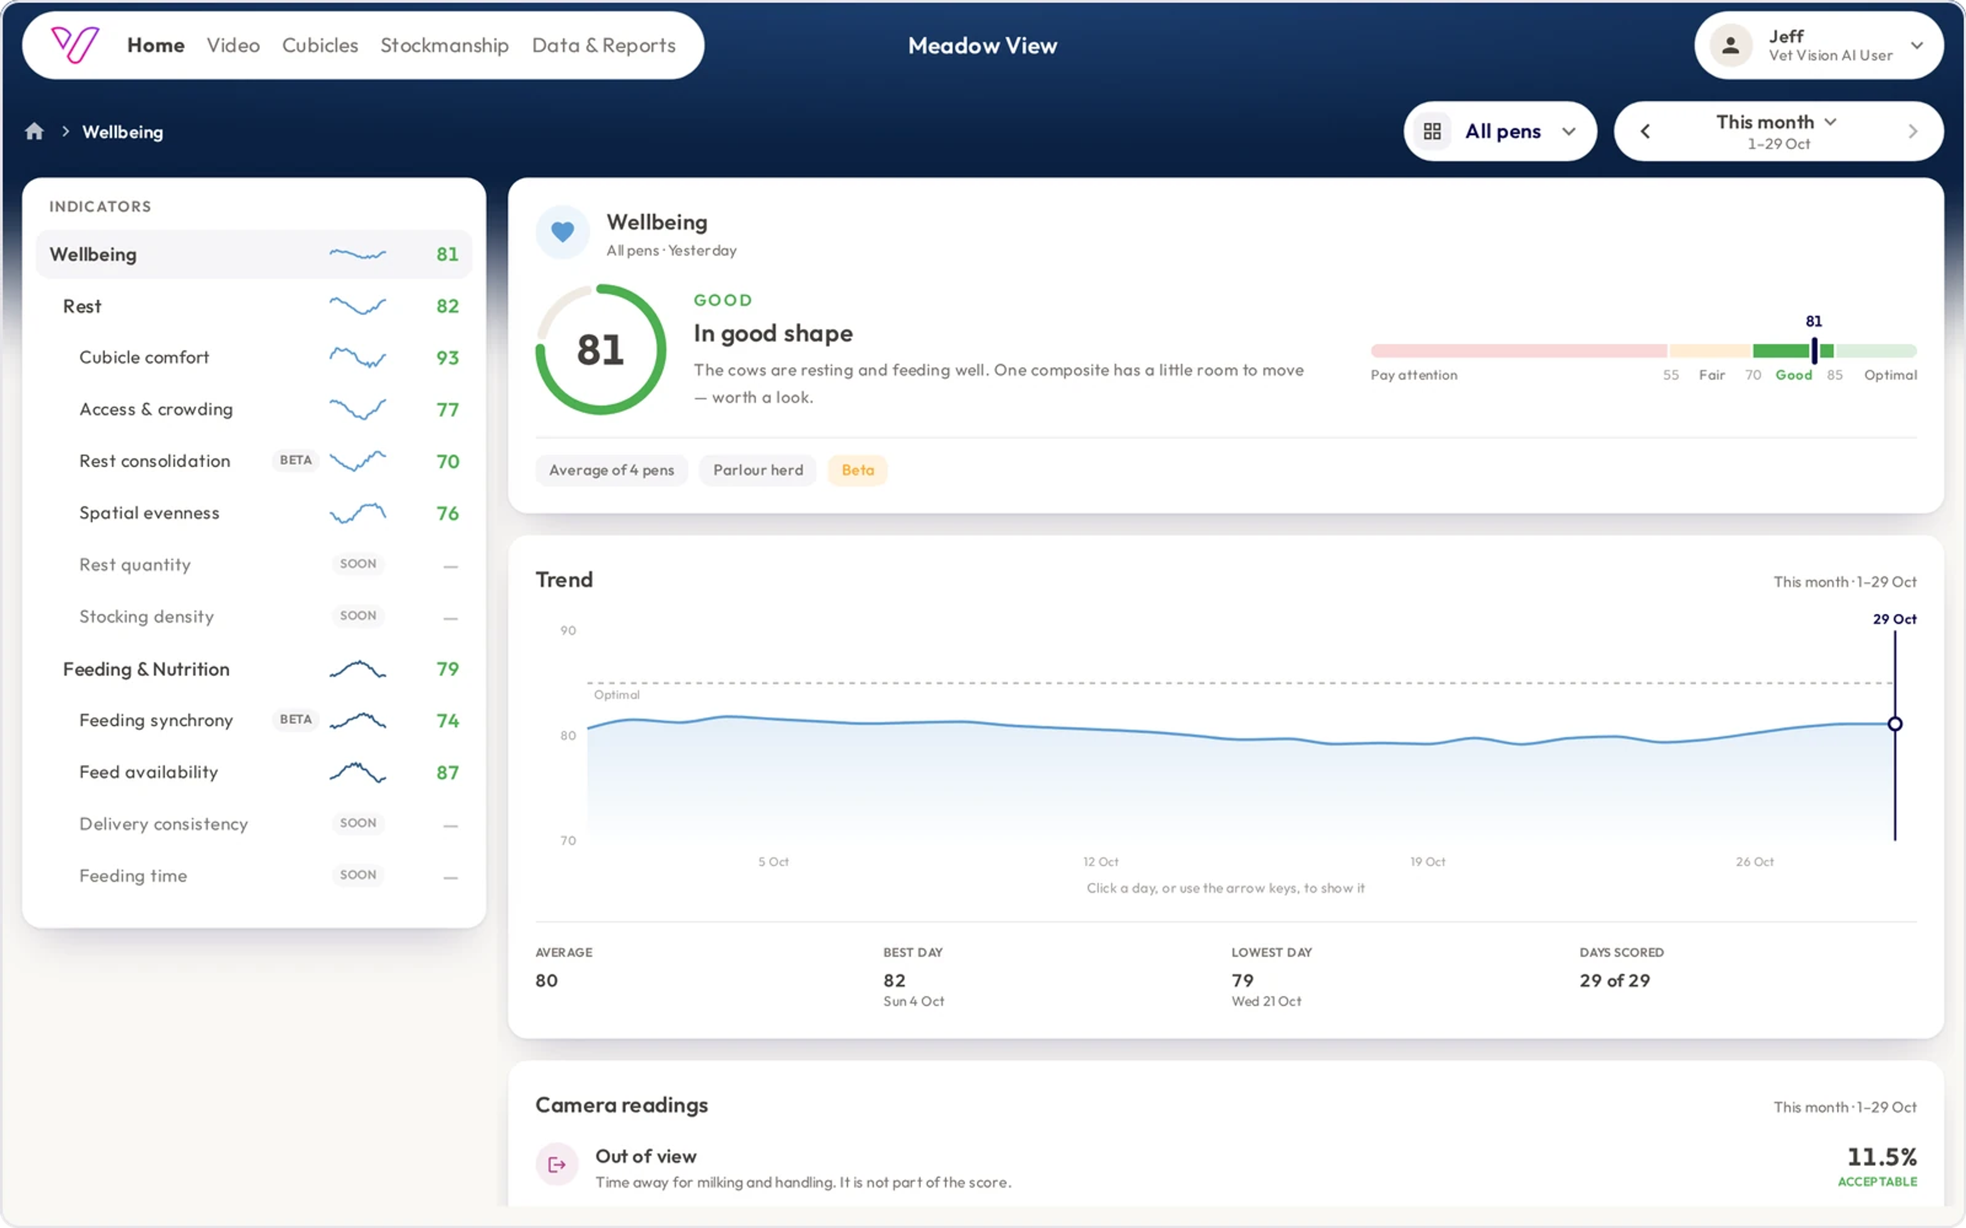Go to next month with right arrow
This screenshot has width=1966, height=1228.
click(1912, 131)
